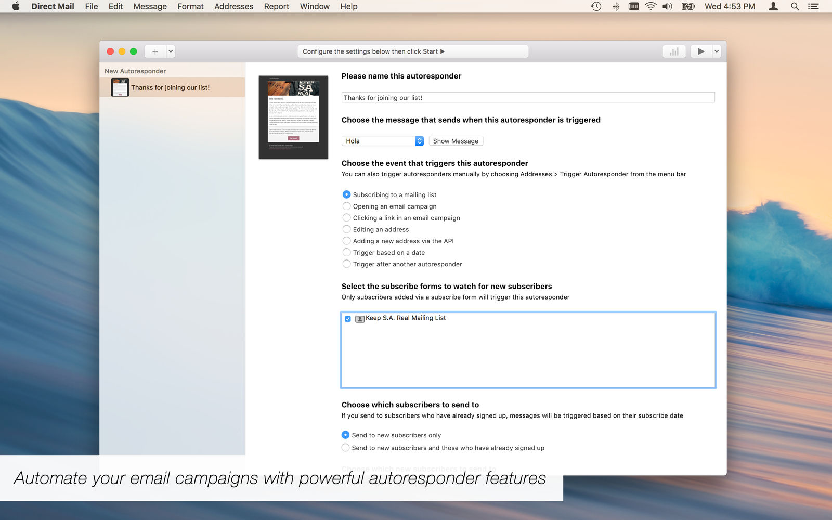Open the autoresponder report chart button
The image size is (832, 520).
[674, 51]
